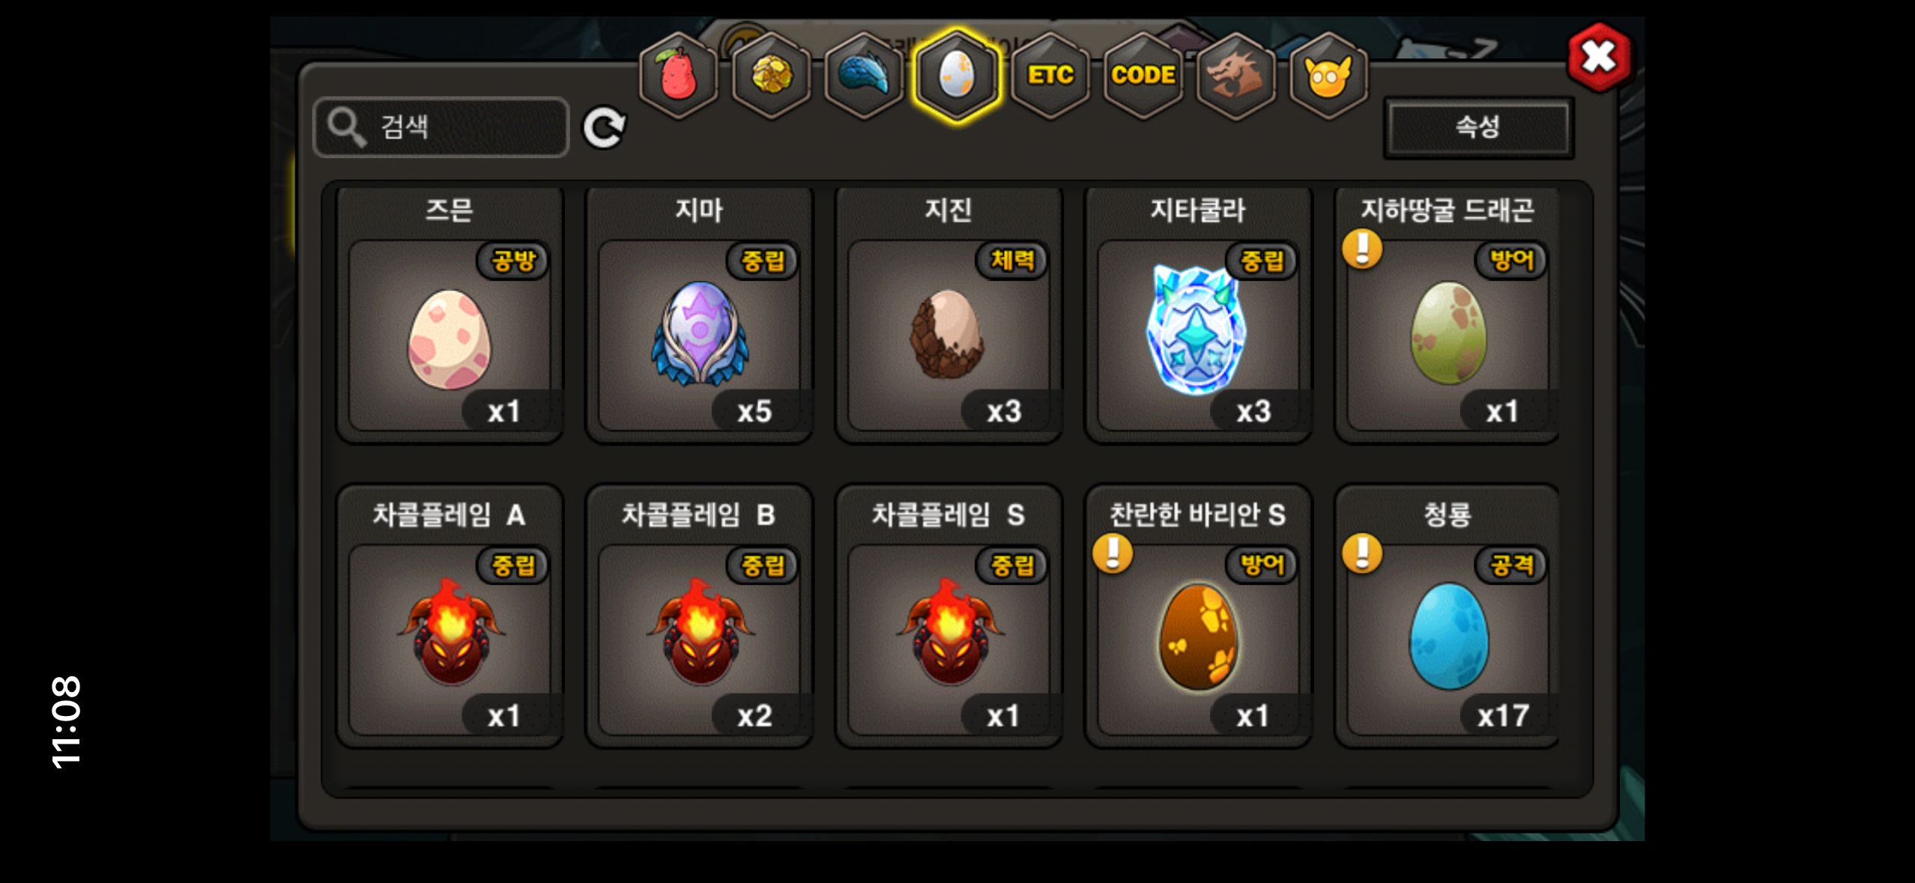1915x883 pixels.
Task: Close the inventory with red X
Action: (1598, 57)
